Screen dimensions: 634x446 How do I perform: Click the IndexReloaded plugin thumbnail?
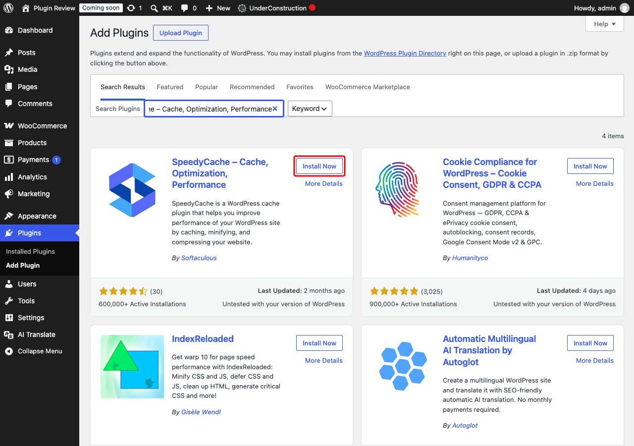132,367
